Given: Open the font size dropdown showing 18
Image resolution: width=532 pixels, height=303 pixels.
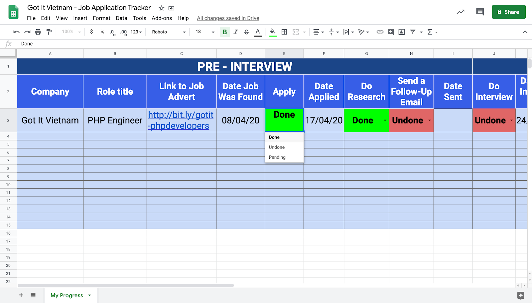Looking at the screenshot, I should click(205, 32).
